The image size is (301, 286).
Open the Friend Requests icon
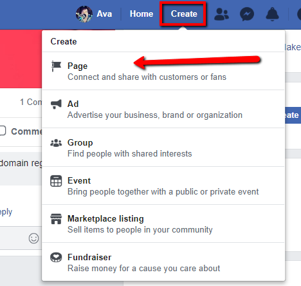pyautogui.click(x=221, y=14)
